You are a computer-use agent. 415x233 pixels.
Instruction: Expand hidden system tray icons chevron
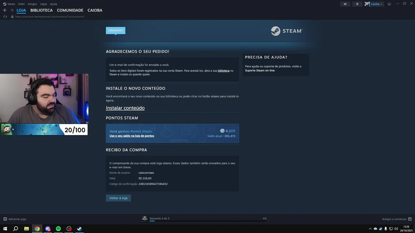pyautogui.click(x=370, y=228)
